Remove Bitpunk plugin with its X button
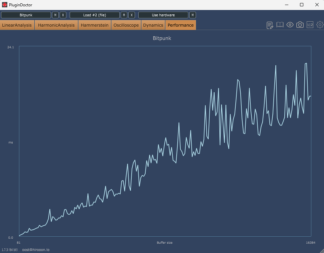The image size is (324, 253). tap(63, 15)
